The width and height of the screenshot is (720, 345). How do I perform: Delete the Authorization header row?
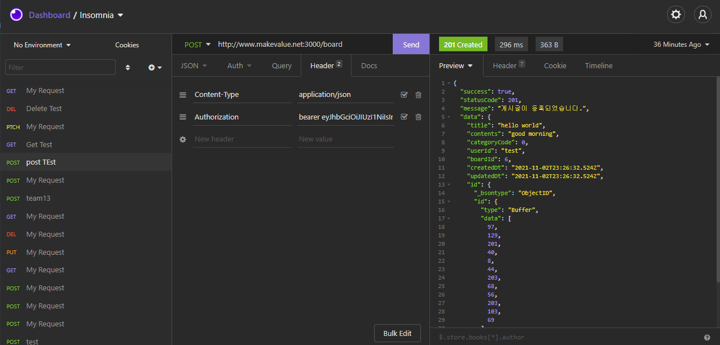coord(418,117)
